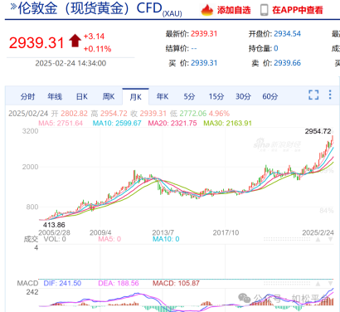Click down triangle in MACD panel
This screenshot has width=340, height=312.
pyautogui.click(x=330, y=284)
